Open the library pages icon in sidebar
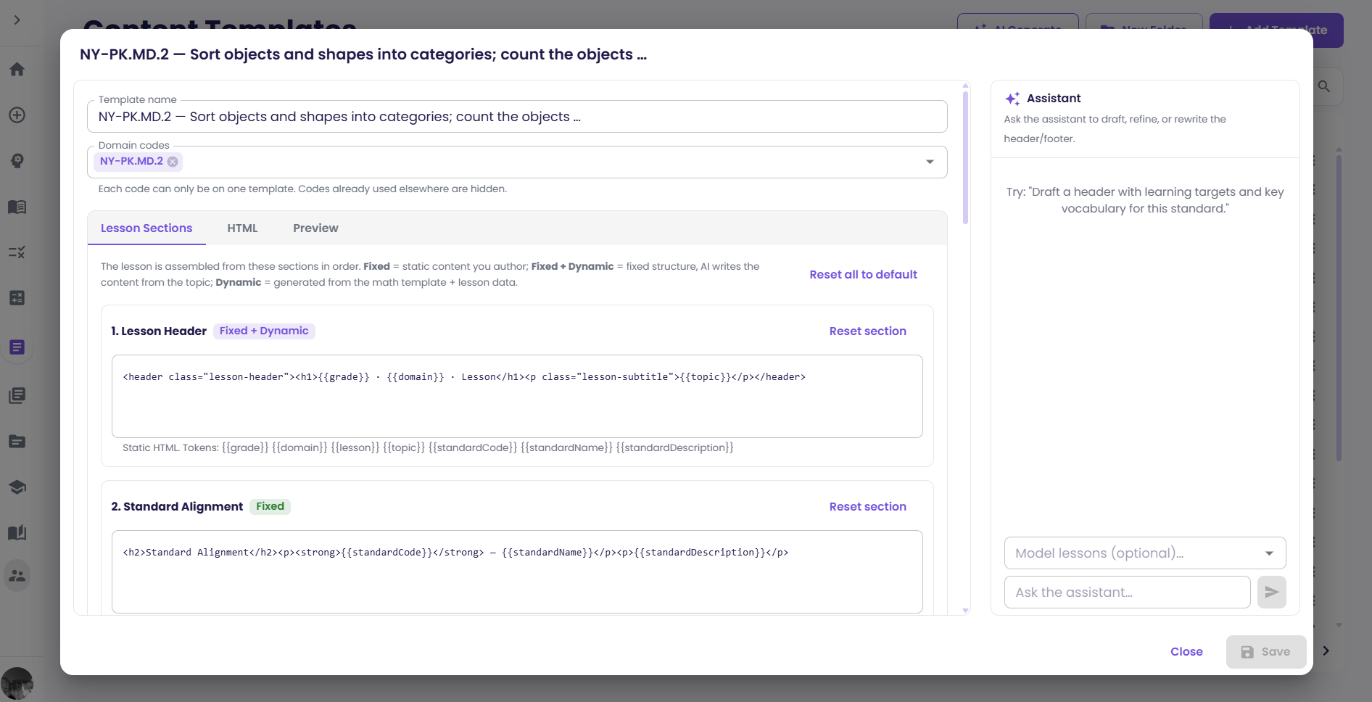This screenshot has height=702, width=1372. click(17, 395)
